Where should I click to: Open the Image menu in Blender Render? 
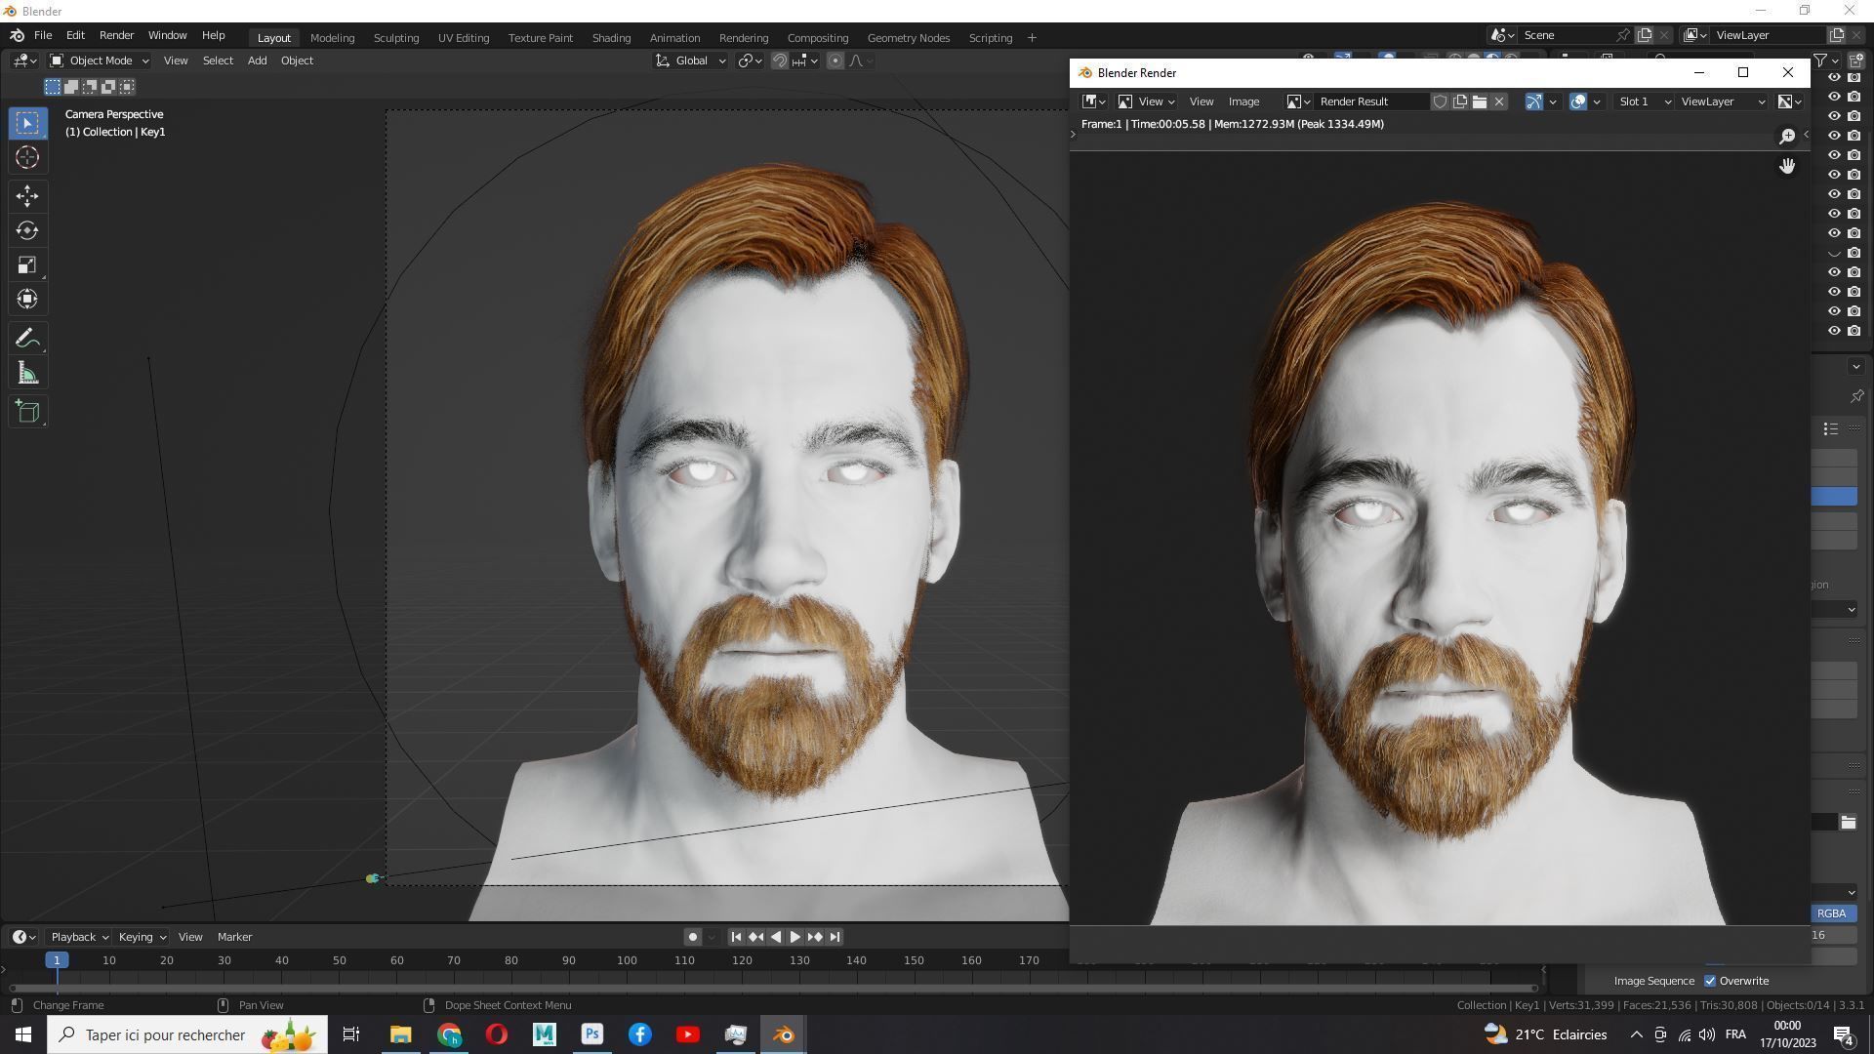tap(1243, 101)
